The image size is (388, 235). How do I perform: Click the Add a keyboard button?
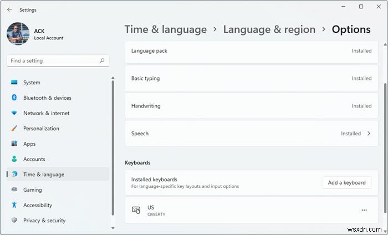(x=346, y=182)
